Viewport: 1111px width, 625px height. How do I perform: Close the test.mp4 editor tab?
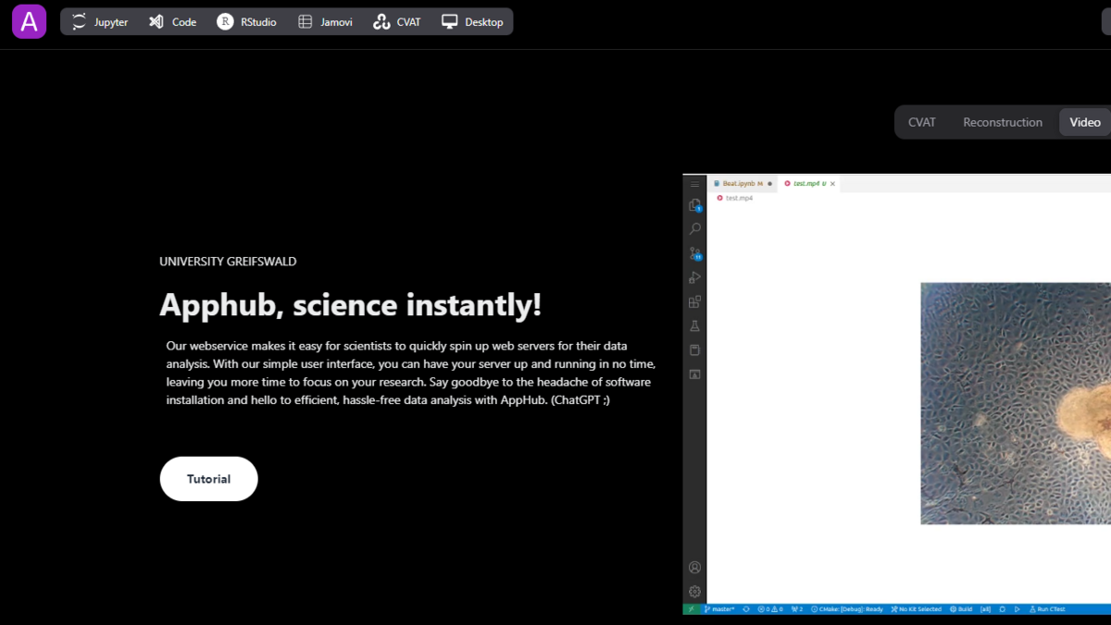coord(832,184)
